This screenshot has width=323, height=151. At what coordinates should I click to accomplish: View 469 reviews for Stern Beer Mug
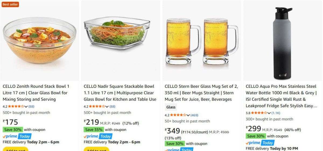click(x=194, y=115)
